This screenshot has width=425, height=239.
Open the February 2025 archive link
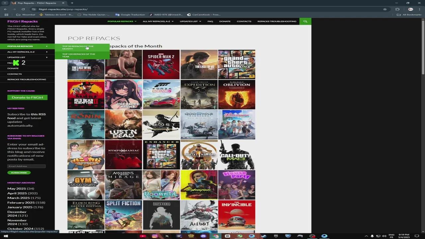[x=21, y=202]
